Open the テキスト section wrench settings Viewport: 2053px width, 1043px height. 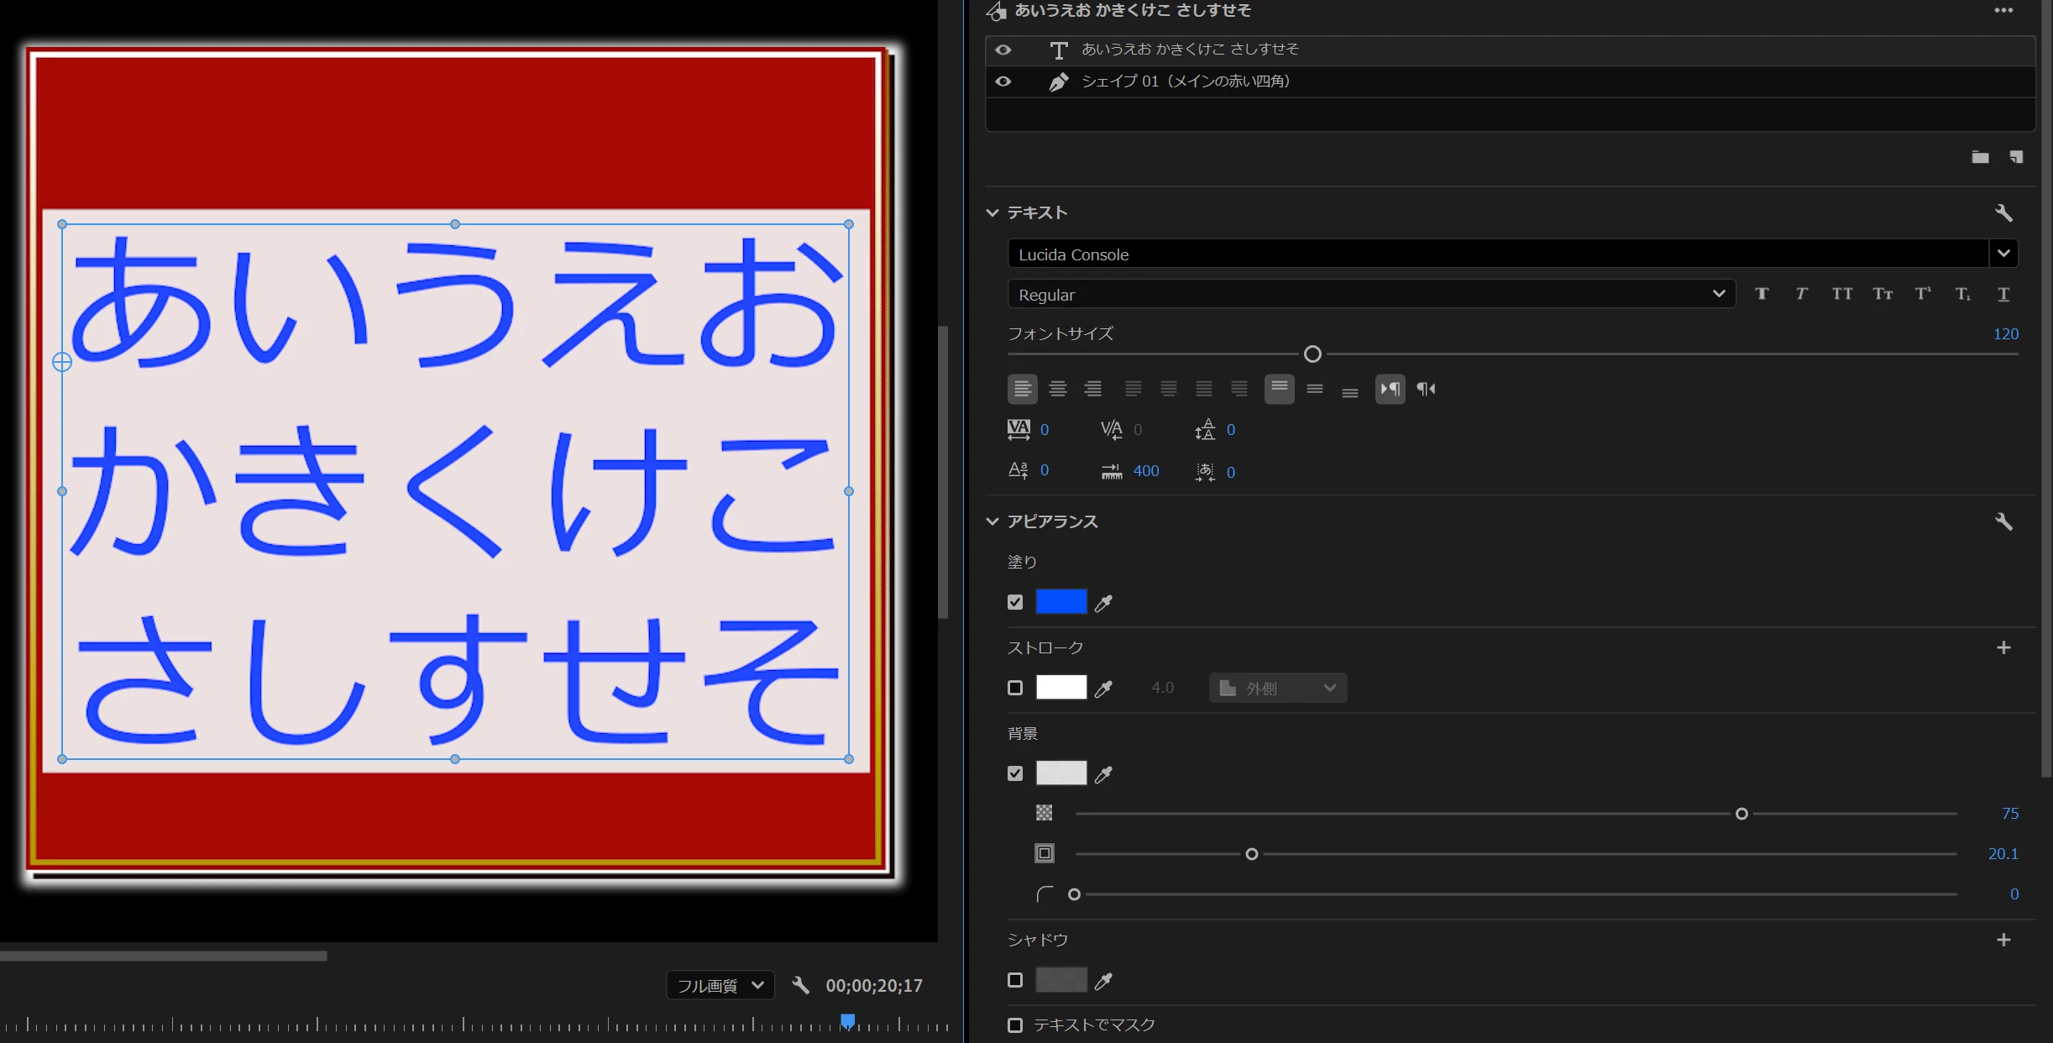(x=2003, y=212)
